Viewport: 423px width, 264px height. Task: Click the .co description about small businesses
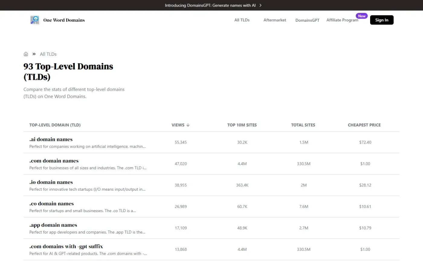tap(82, 211)
